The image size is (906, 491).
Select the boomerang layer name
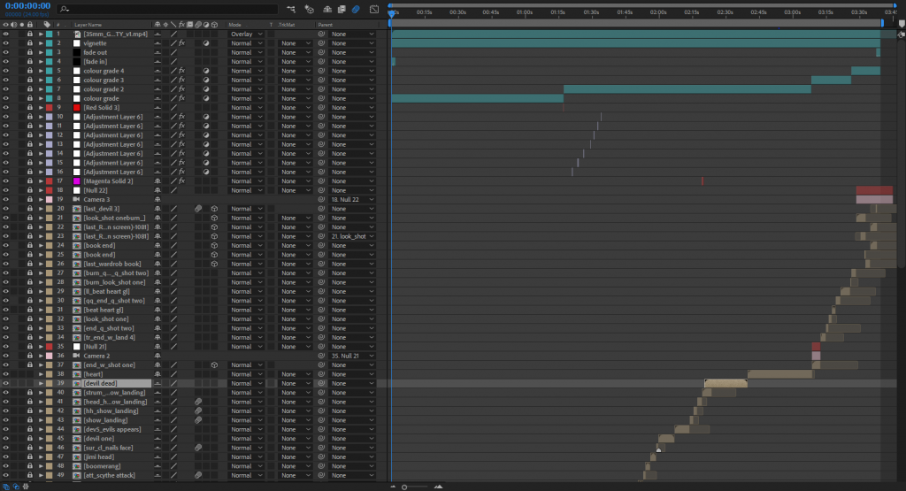point(103,466)
